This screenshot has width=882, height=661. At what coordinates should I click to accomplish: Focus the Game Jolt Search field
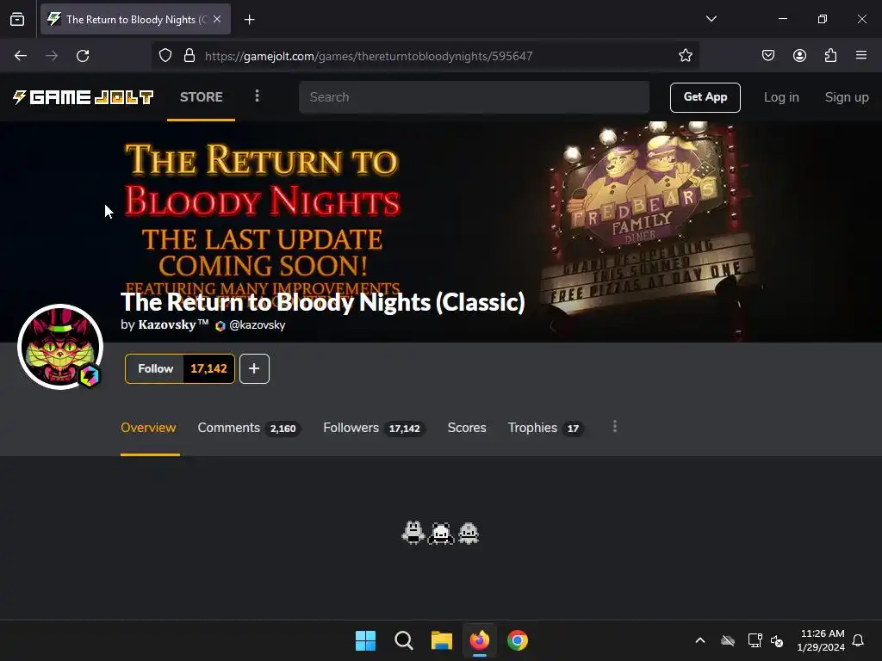pos(475,97)
